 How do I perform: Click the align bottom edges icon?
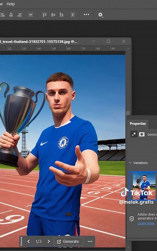click(61, 15)
